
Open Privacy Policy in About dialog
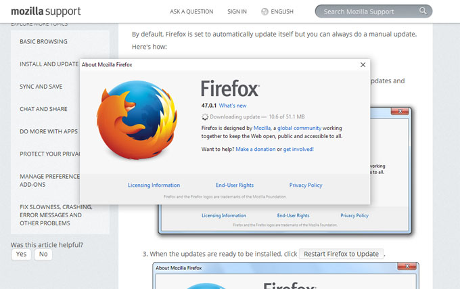point(306,185)
